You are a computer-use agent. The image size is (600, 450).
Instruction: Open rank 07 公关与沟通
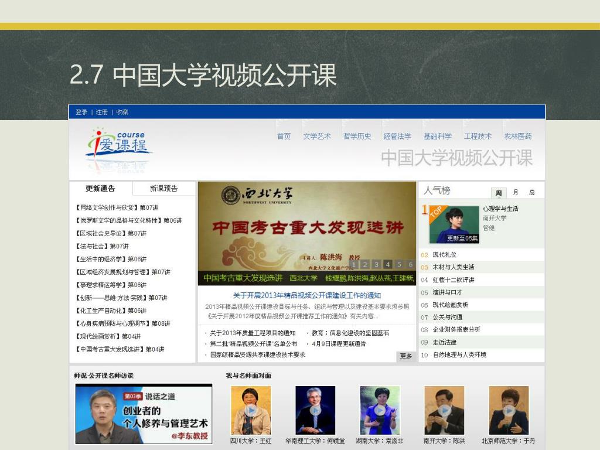click(447, 317)
